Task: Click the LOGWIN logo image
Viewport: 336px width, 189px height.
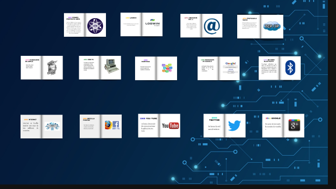Action: coord(153,22)
